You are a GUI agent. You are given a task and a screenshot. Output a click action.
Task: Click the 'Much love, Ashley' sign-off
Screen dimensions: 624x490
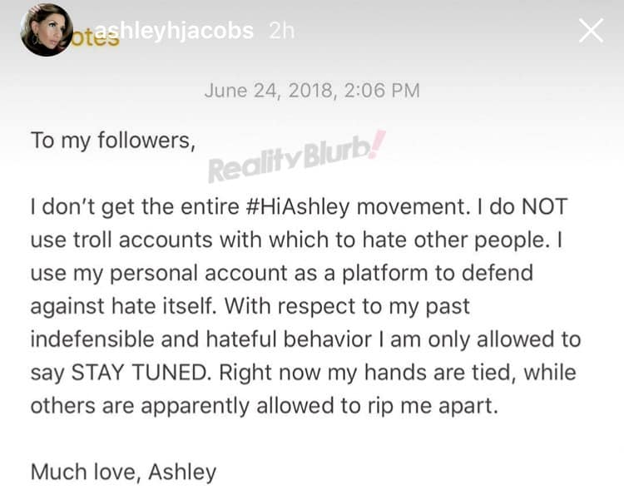(x=124, y=473)
